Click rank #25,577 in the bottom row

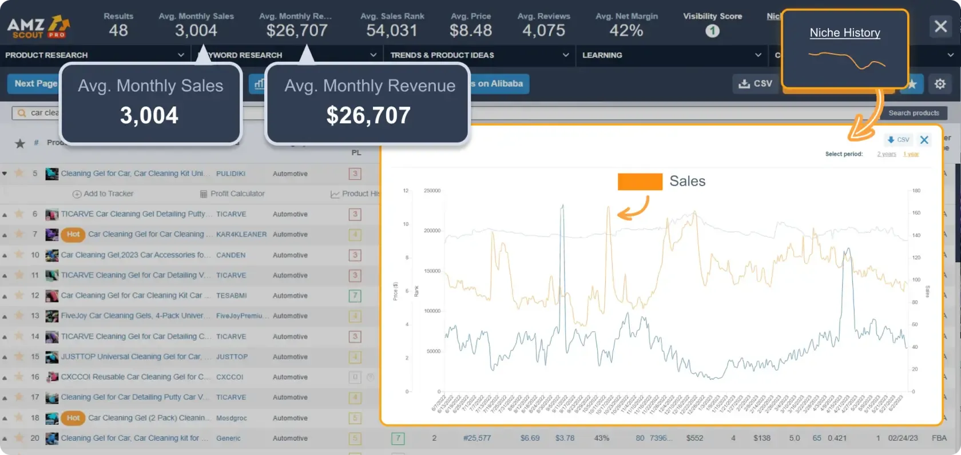click(477, 438)
